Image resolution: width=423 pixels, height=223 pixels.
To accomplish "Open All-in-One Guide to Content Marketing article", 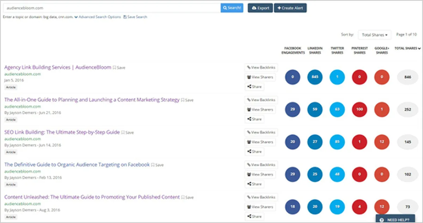I will pyautogui.click(x=92, y=100).
